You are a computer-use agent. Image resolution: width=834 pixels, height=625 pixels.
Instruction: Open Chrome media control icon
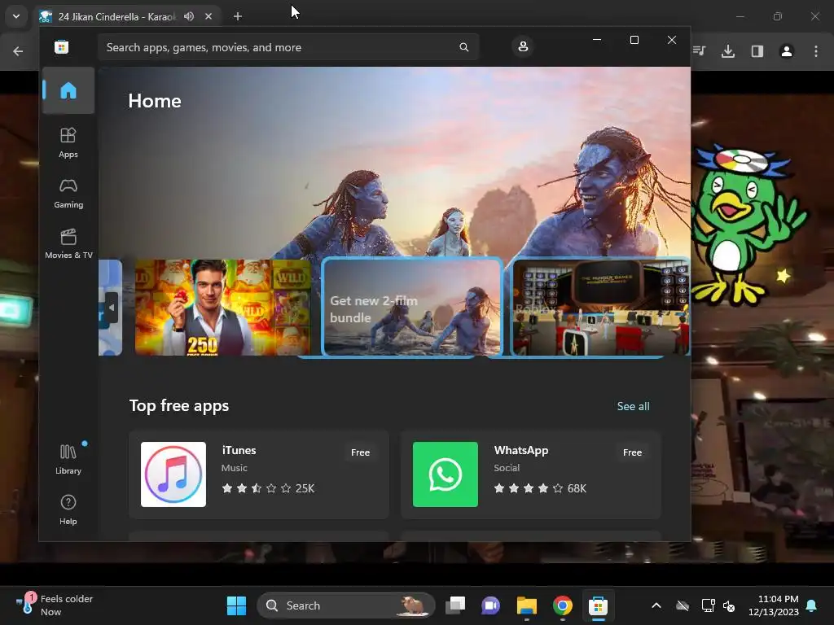point(700,51)
